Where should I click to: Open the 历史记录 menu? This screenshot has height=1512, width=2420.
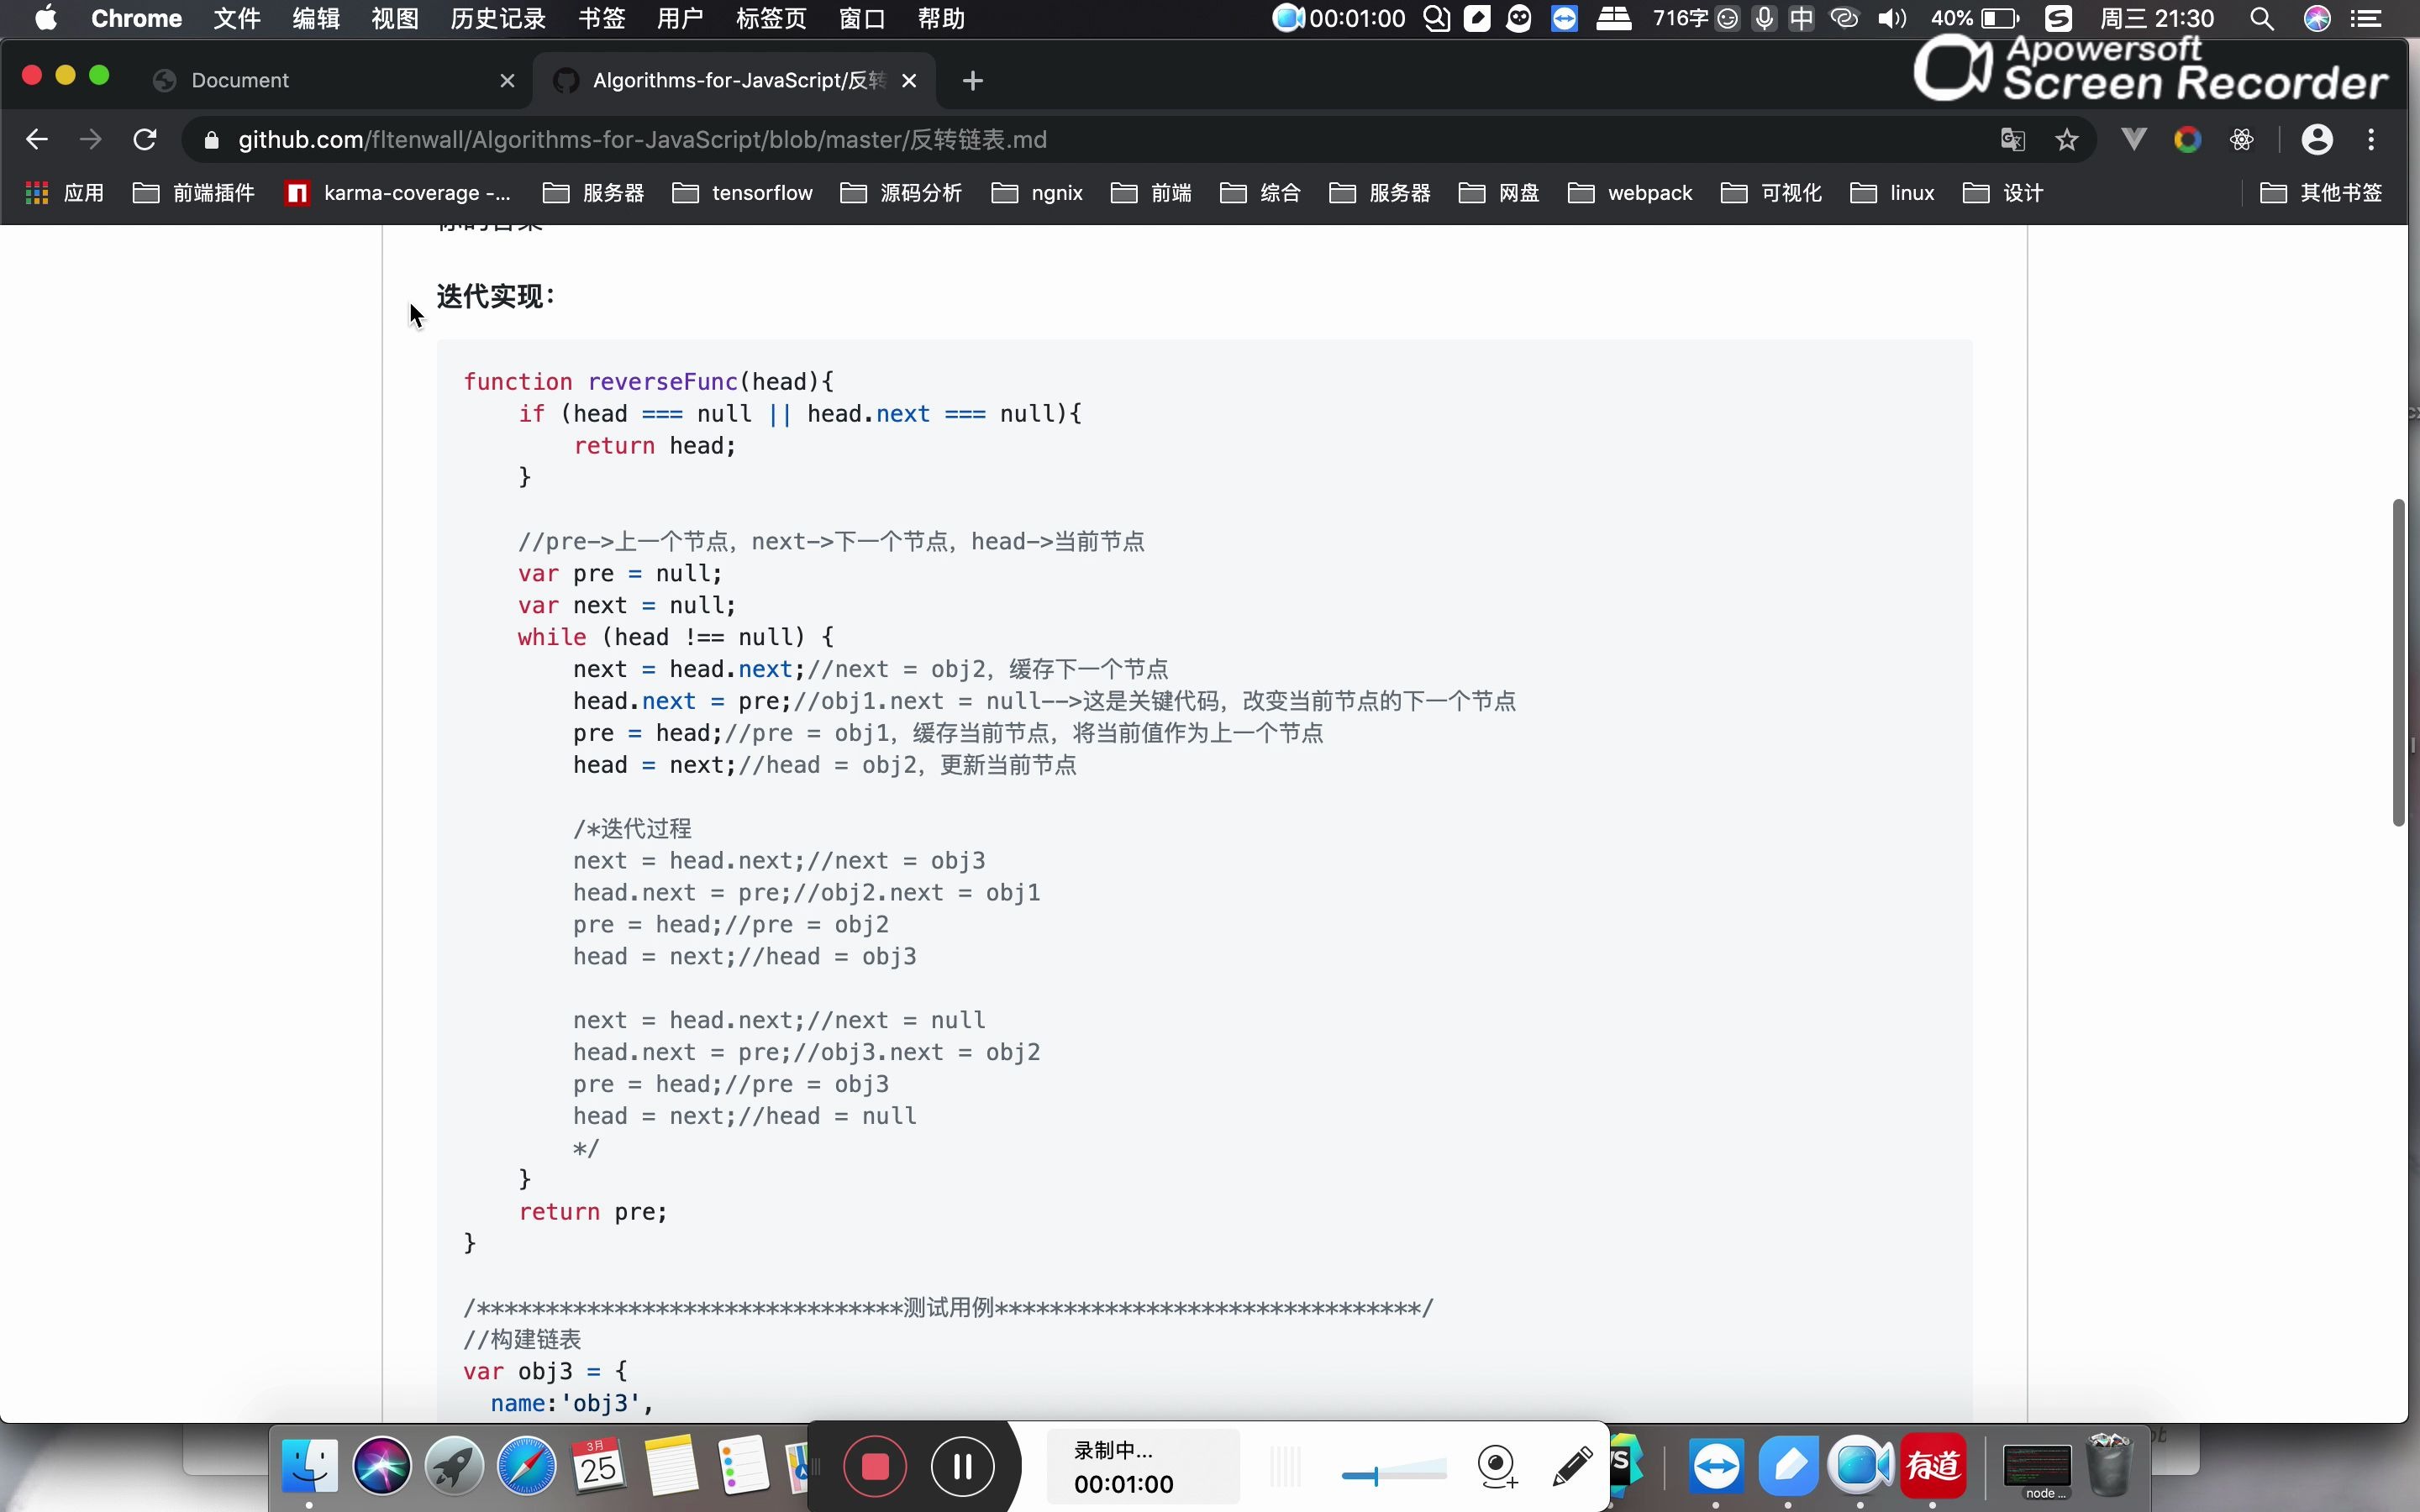(x=498, y=19)
